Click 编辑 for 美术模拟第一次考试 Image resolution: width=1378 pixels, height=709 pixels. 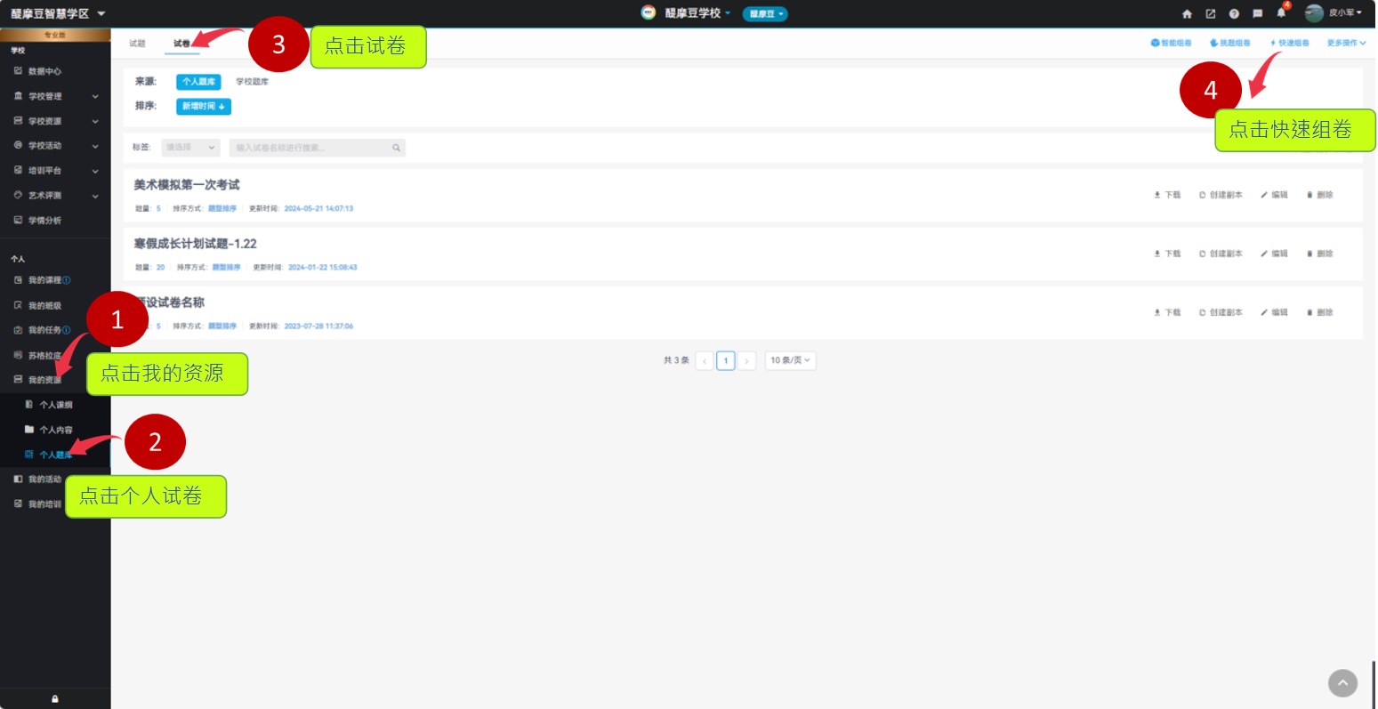pos(1274,195)
